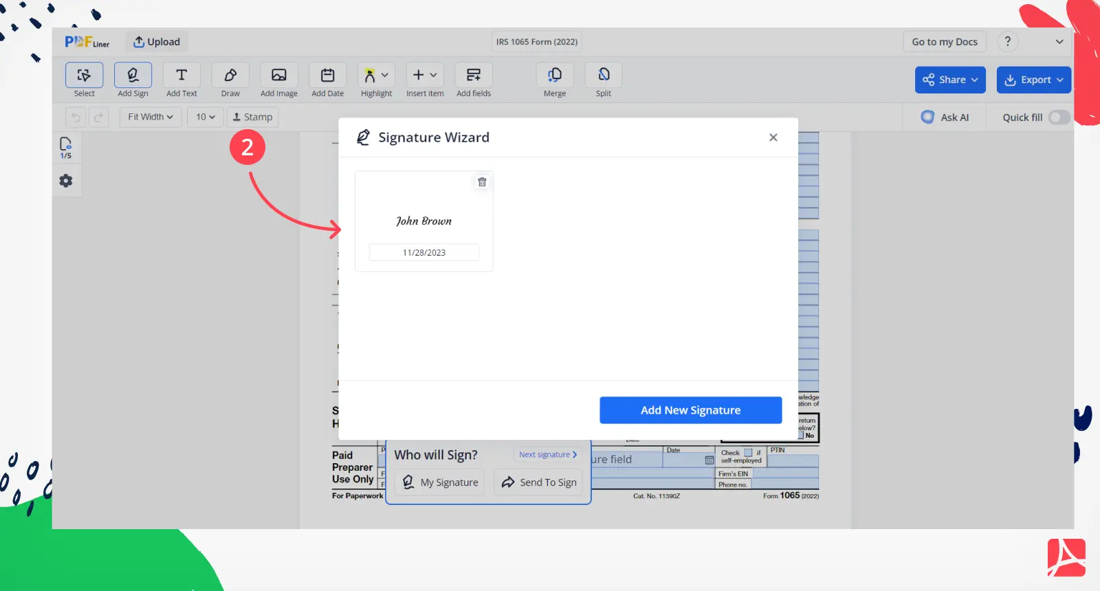This screenshot has height=591, width=1100.
Task: Open the help question mark
Action: click(1008, 41)
